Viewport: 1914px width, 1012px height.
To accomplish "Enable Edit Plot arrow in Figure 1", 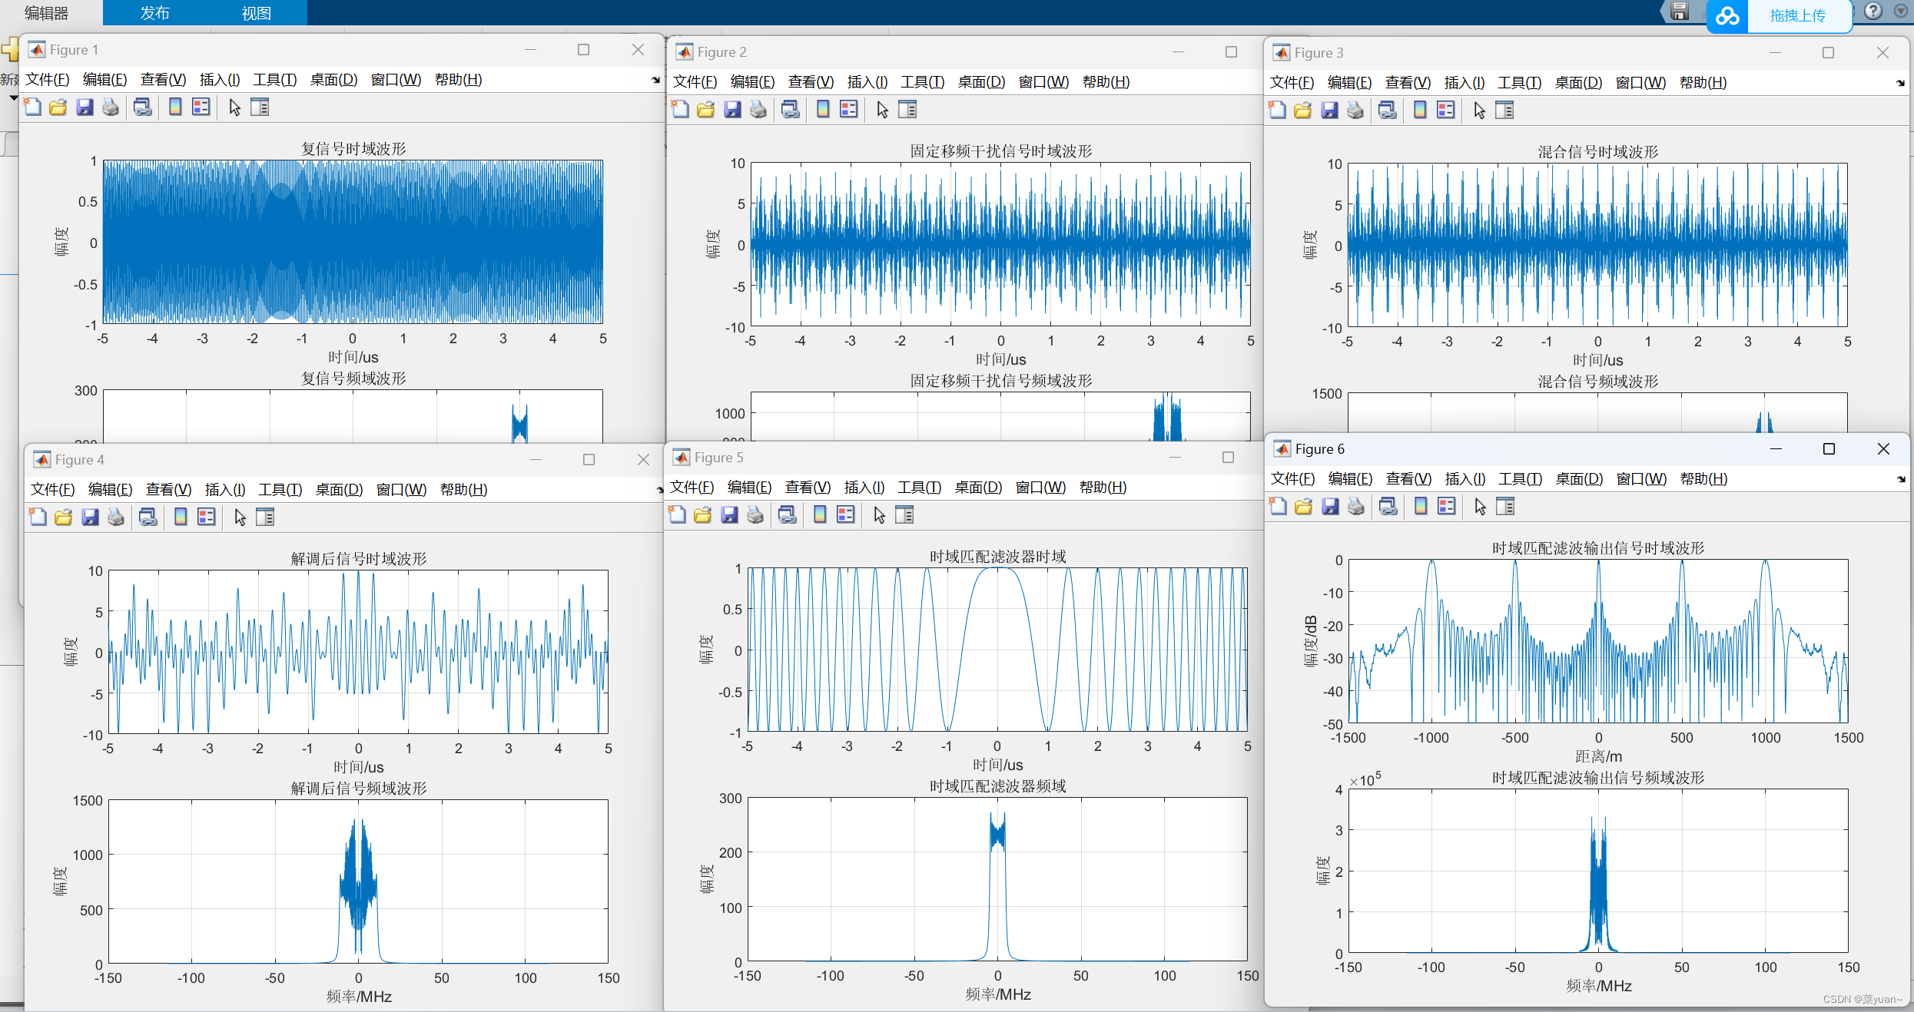I will 235,107.
